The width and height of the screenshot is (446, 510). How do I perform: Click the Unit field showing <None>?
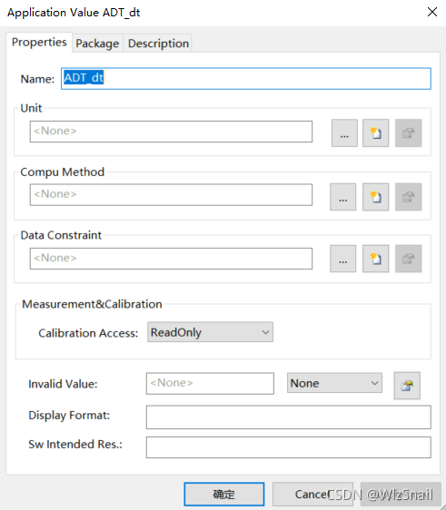pos(171,132)
